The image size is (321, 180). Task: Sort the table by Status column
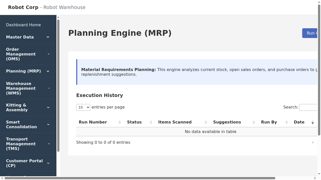coord(134,122)
